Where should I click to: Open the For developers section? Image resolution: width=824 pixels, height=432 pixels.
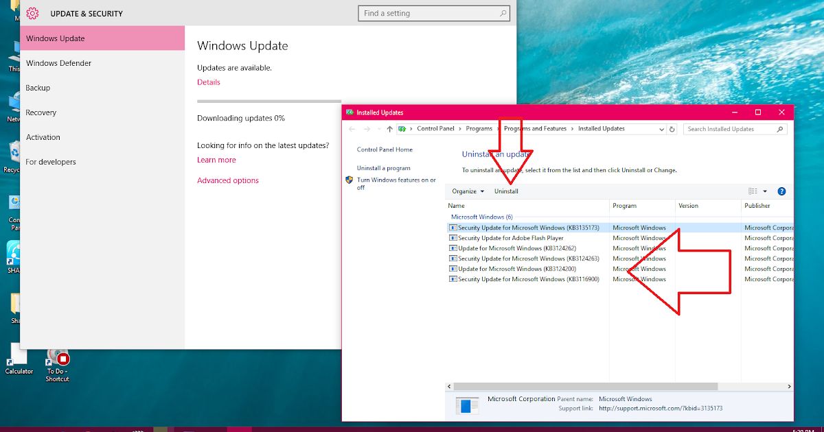(x=102, y=162)
